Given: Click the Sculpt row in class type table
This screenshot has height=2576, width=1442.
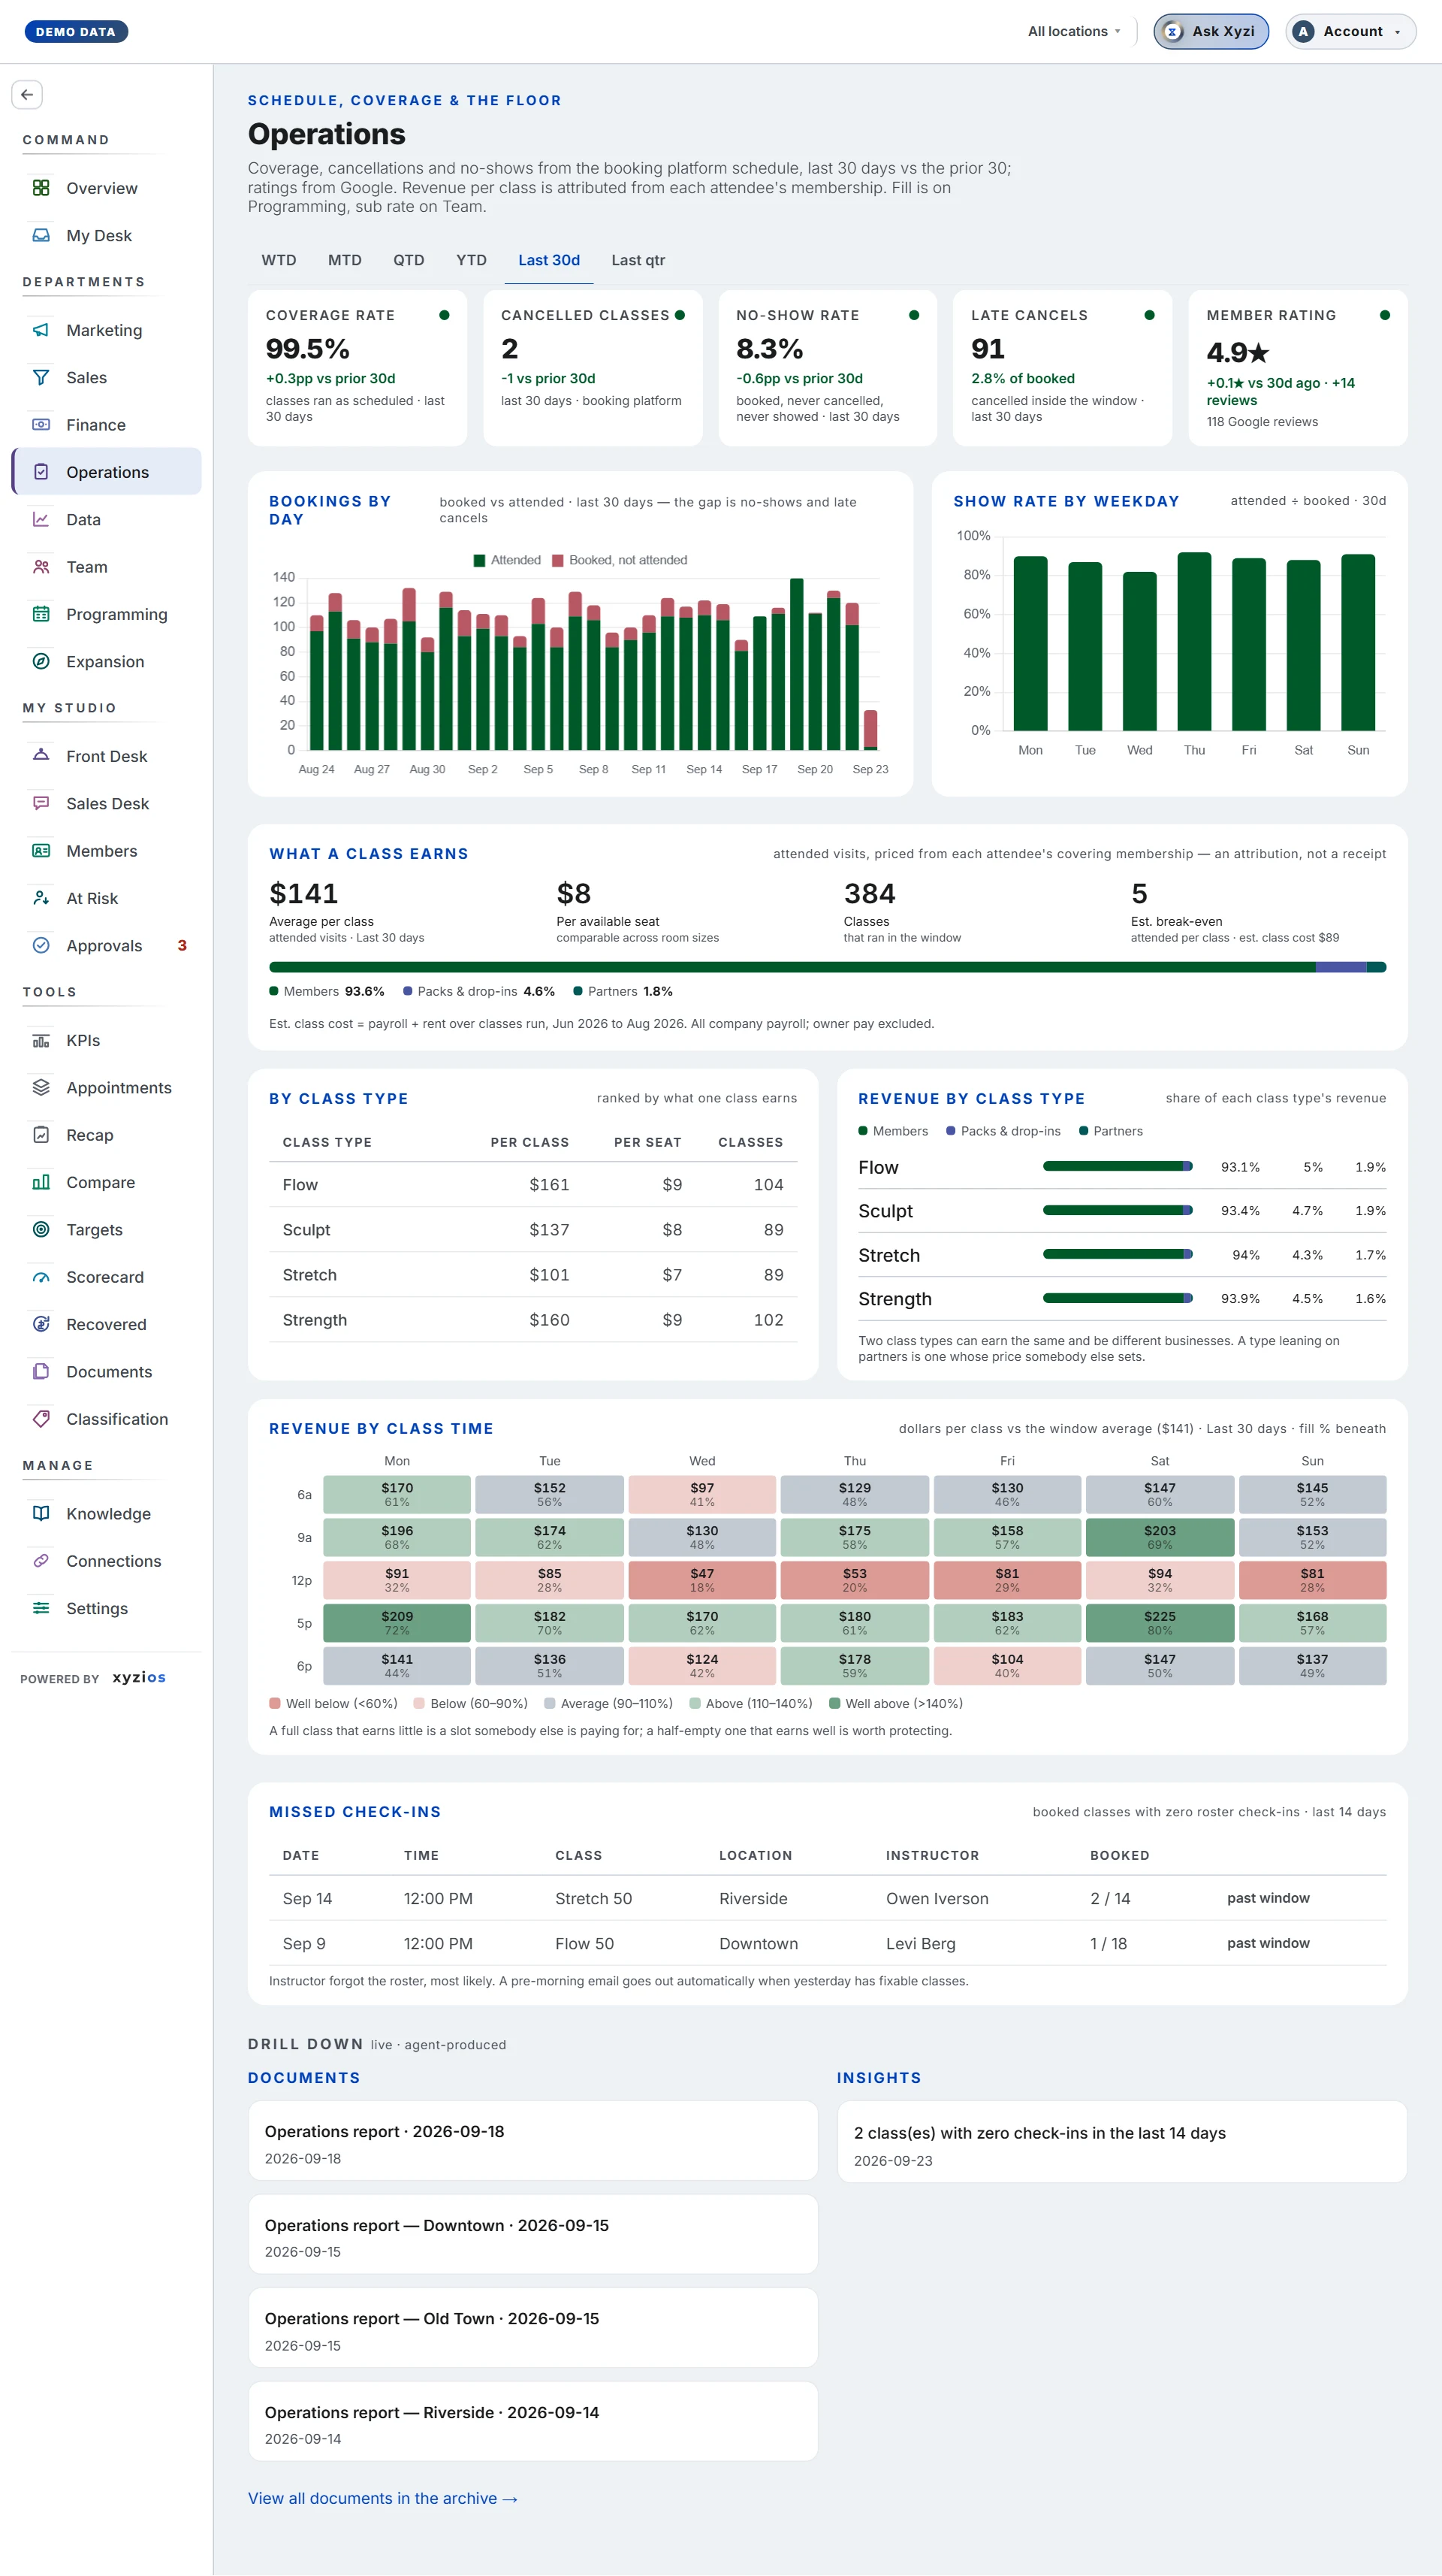Looking at the screenshot, I should click(532, 1230).
